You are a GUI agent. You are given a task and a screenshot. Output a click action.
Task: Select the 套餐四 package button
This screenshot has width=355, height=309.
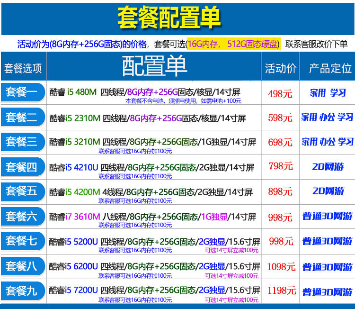pyautogui.click(x=23, y=167)
